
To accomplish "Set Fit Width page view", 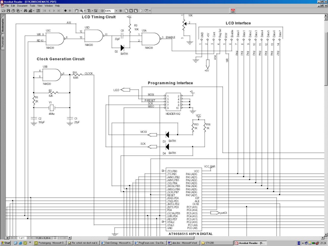I will tap(136, 11).
